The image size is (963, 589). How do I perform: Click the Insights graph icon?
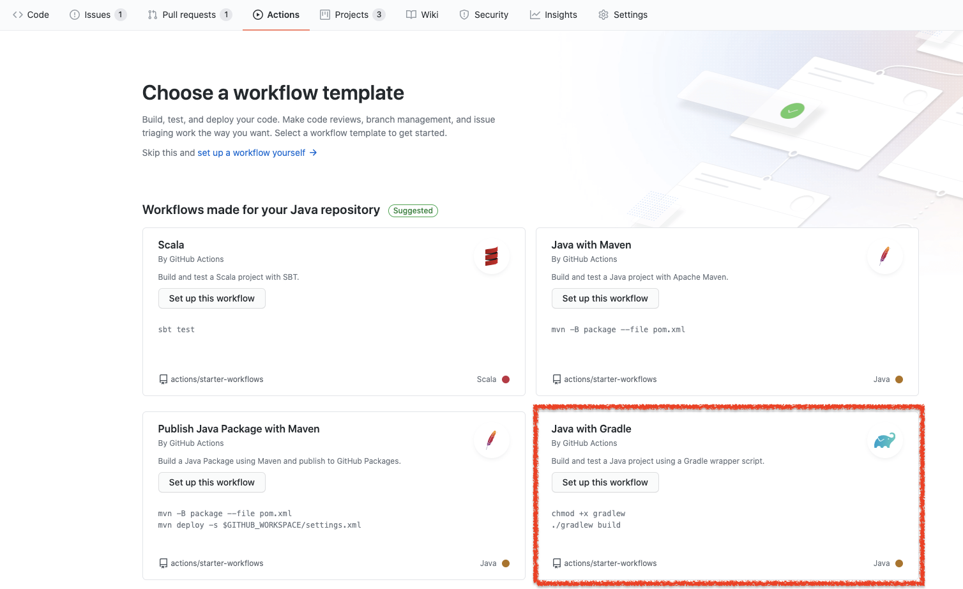click(x=535, y=15)
